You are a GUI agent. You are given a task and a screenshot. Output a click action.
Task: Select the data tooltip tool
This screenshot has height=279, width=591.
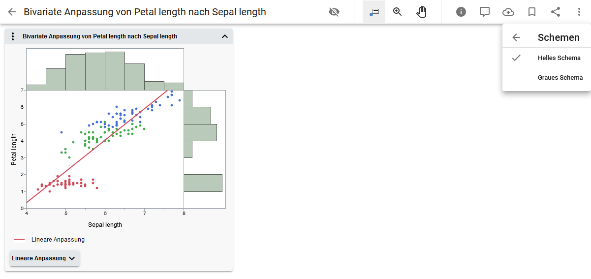click(x=374, y=12)
